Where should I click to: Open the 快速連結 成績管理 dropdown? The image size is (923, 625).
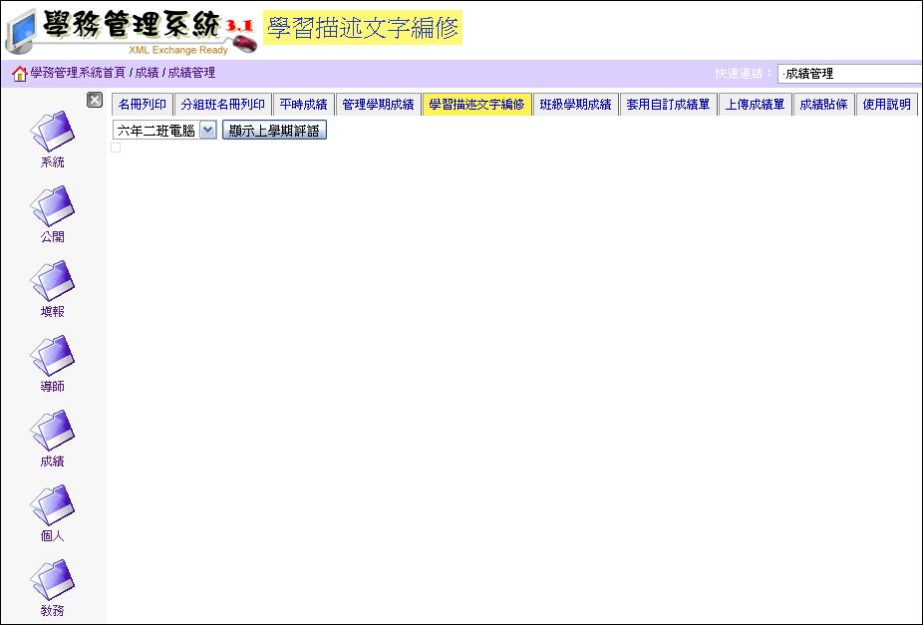[x=849, y=74]
